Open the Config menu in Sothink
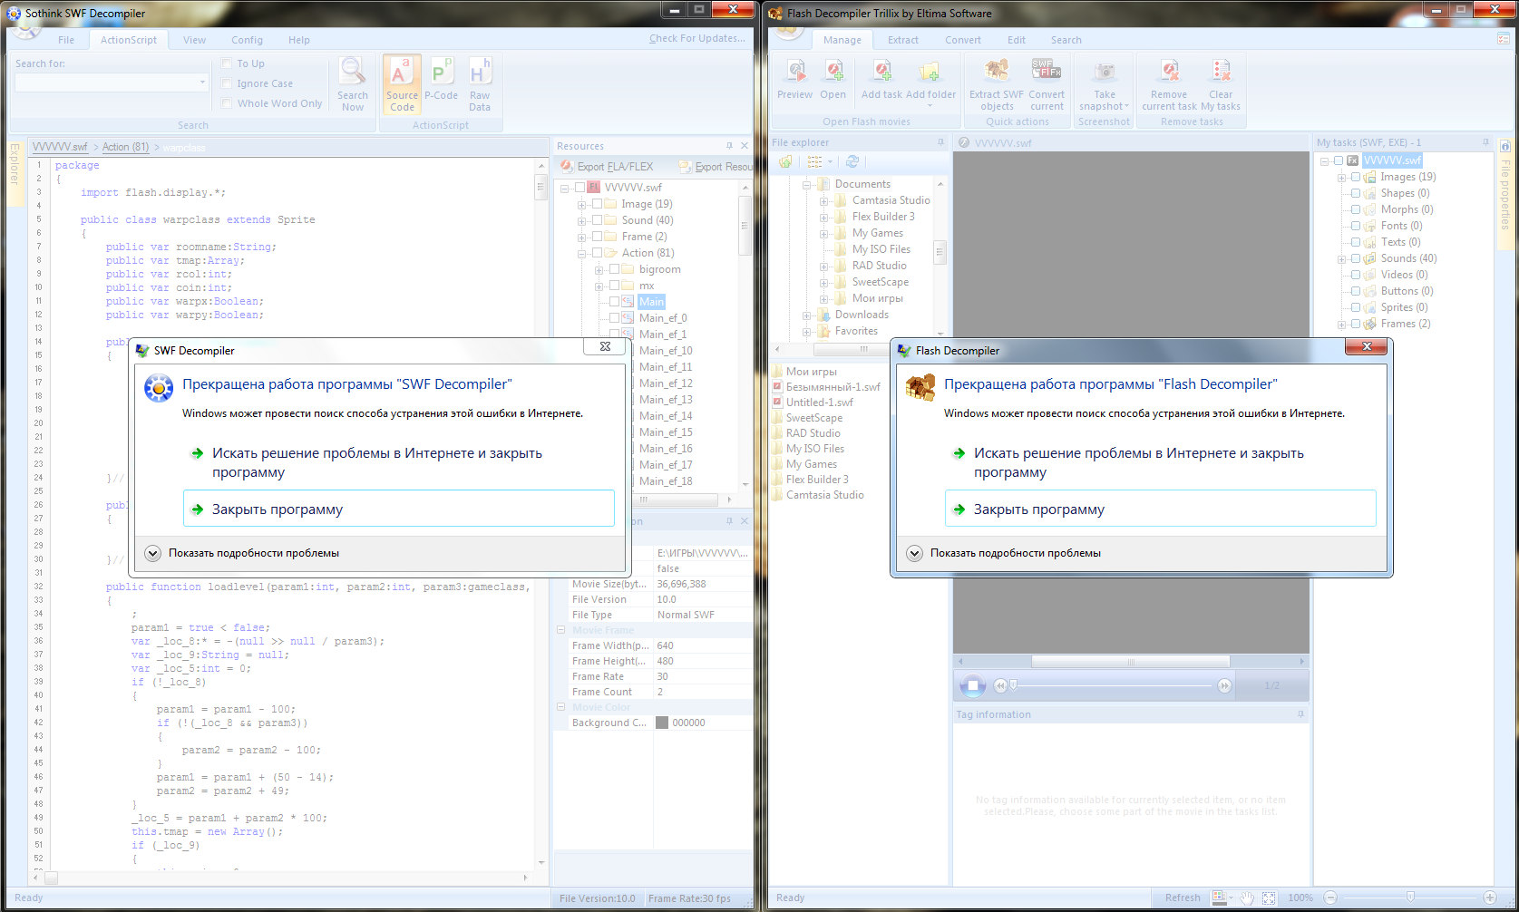 247,40
